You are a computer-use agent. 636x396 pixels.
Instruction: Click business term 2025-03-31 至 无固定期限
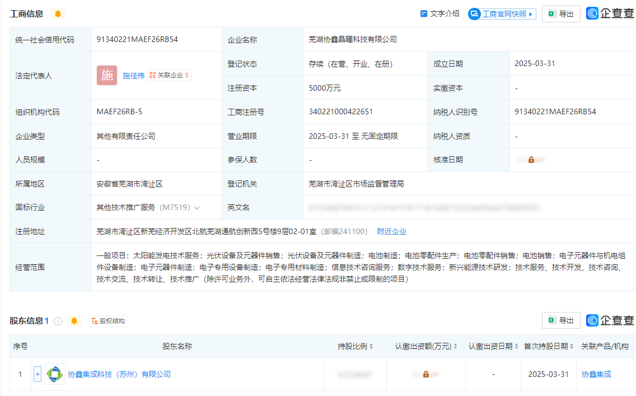[353, 136]
